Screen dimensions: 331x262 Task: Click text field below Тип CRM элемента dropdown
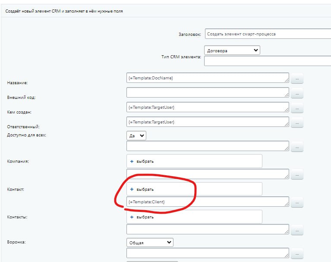[268, 61]
